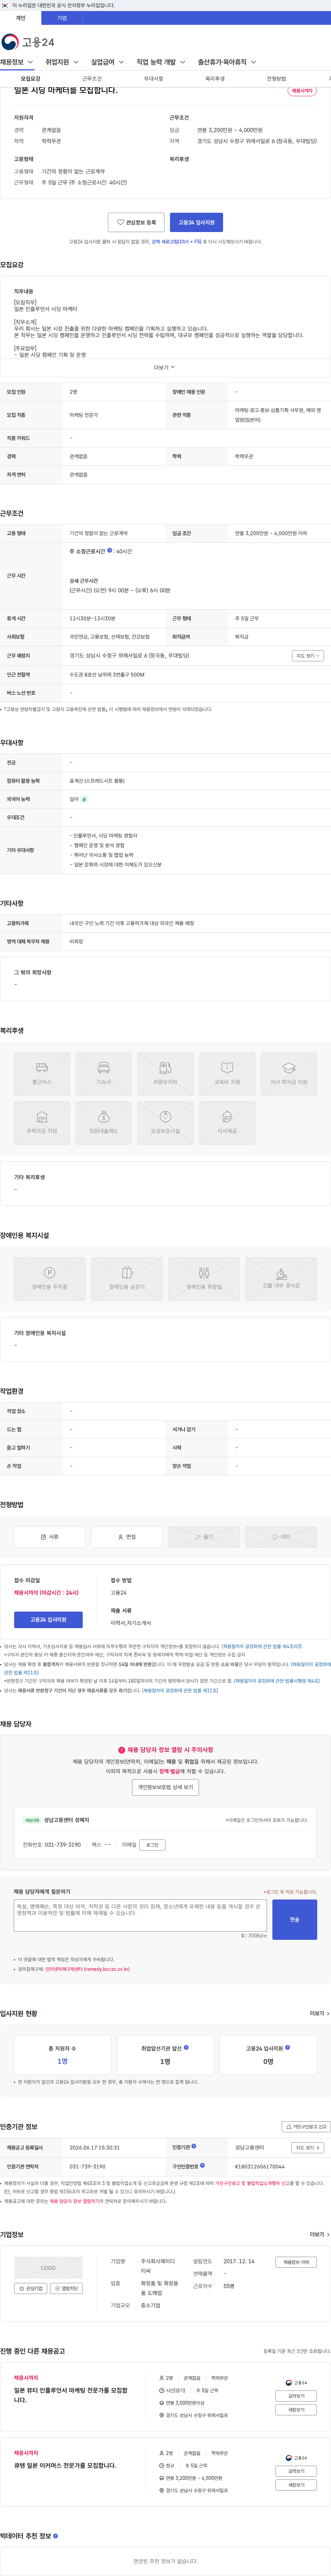Expand the 직업 능력 개발 menu

tap(161, 62)
